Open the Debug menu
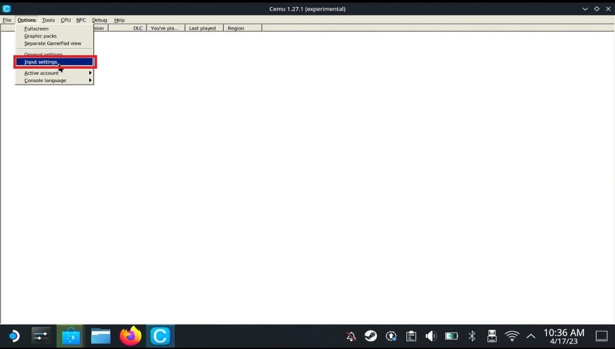This screenshot has width=615, height=349. (99, 20)
